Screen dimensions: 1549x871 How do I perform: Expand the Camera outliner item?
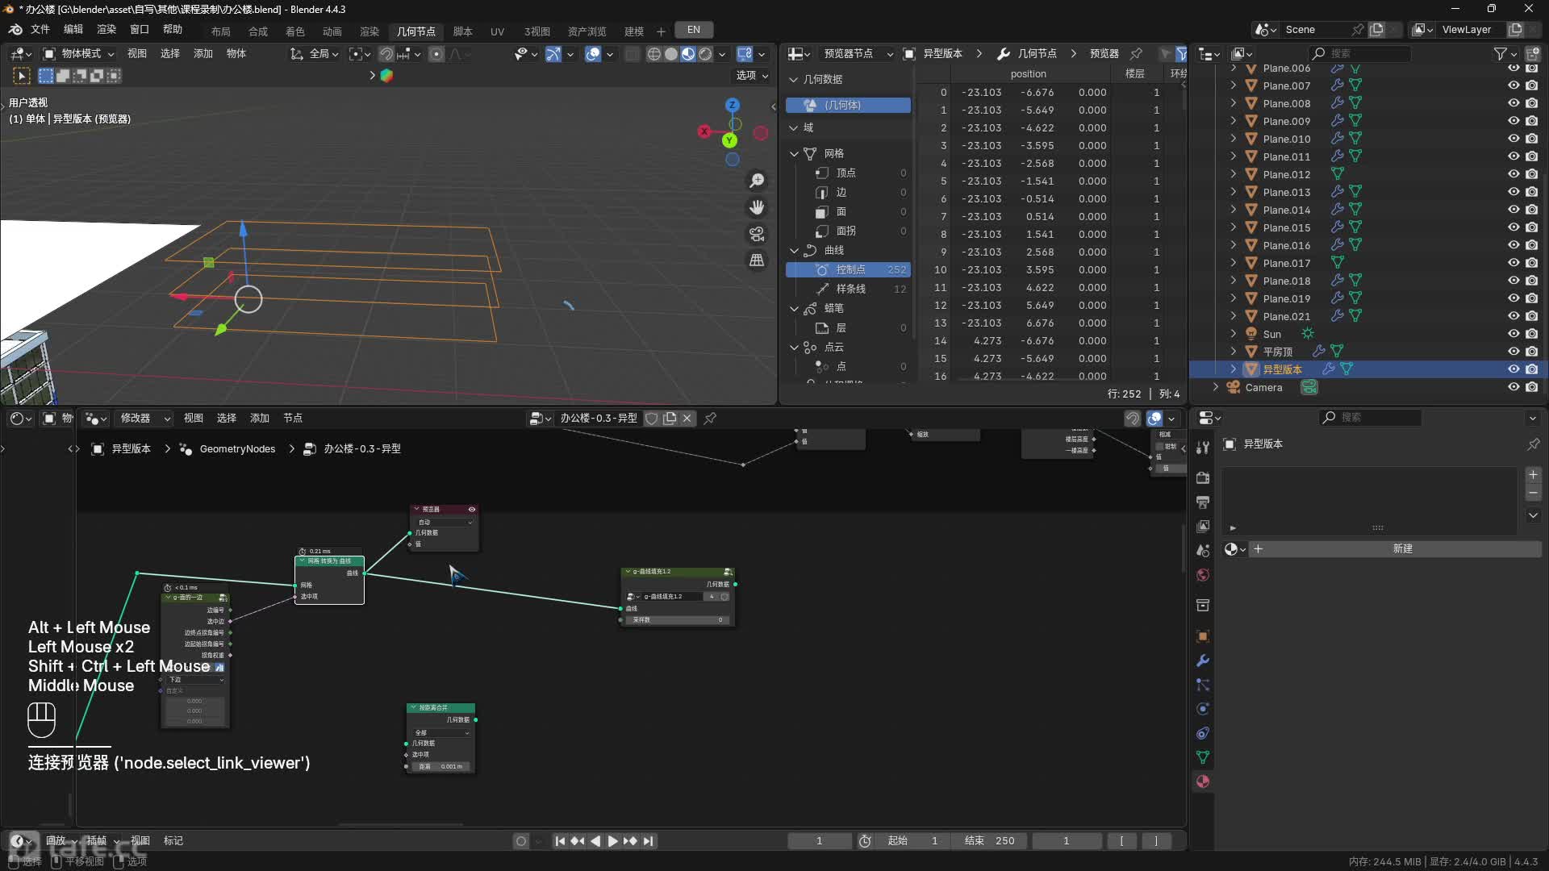click(x=1216, y=387)
